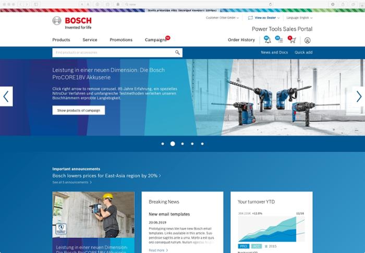Click browser share icon
This screenshot has width=365, height=253.
point(343,4)
